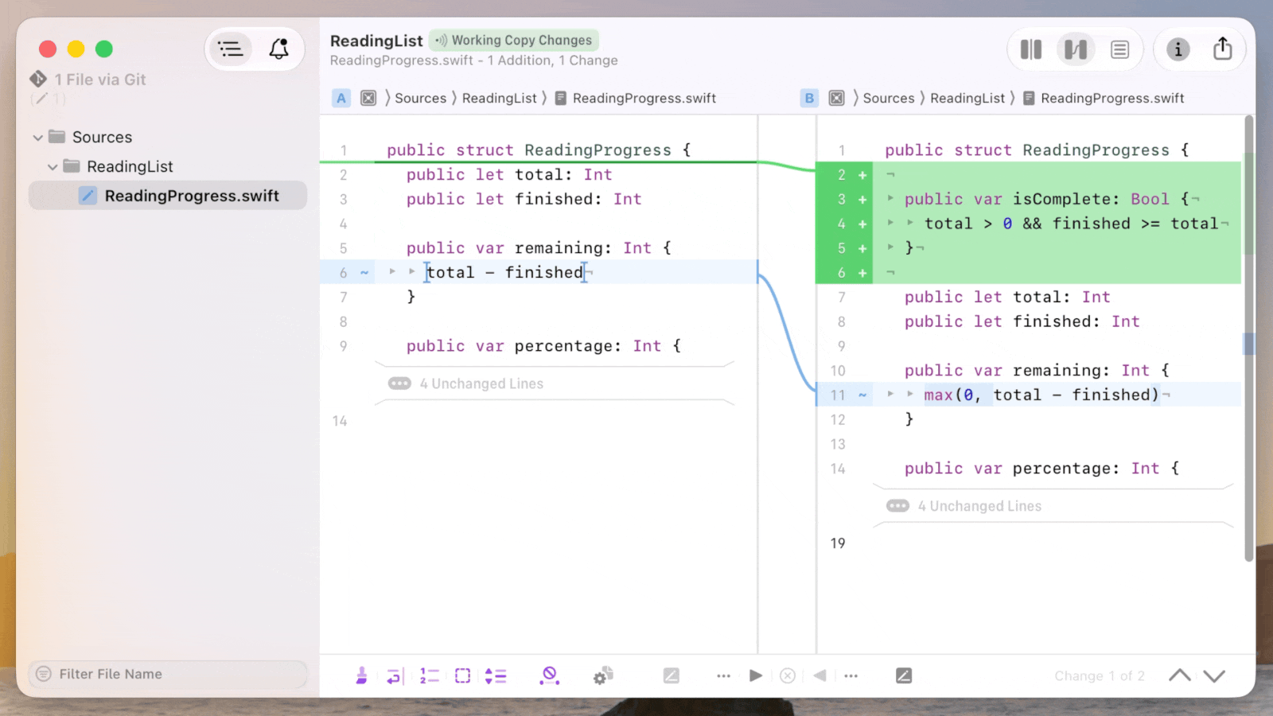Click the vertical scrollbar on side B
The image size is (1273, 716).
point(1248,338)
